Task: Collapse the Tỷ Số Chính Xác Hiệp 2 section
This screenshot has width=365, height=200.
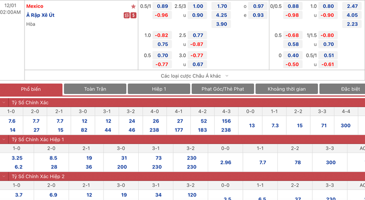Action: (5, 176)
